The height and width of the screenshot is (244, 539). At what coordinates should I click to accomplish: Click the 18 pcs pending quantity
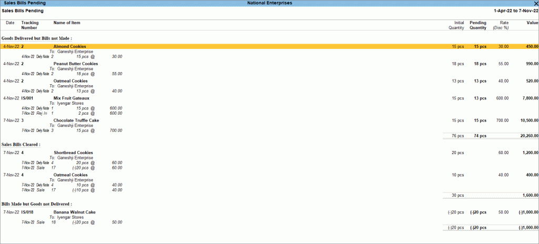[480, 64]
